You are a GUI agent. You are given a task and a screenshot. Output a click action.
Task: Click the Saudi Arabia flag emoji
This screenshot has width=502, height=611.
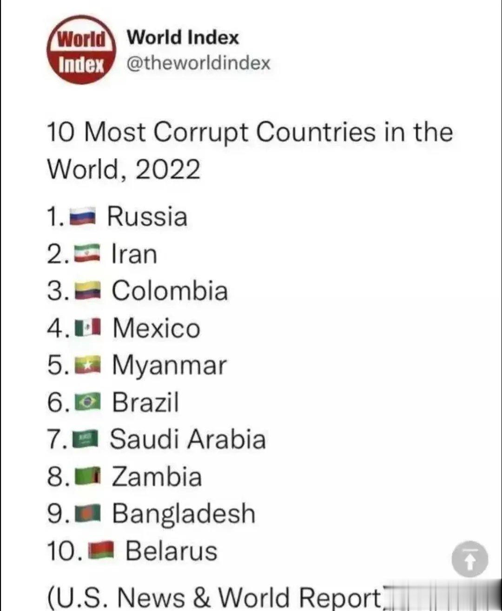click(86, 439)
